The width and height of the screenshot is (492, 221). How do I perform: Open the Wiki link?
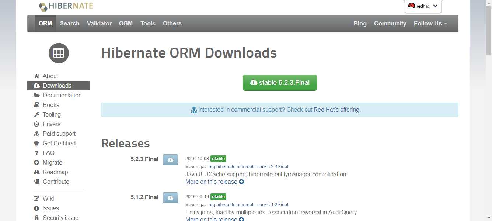[48, 198]
